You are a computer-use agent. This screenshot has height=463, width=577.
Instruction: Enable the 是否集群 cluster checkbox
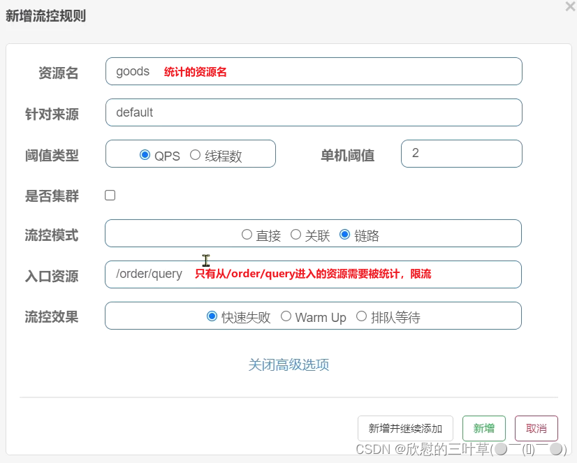[x=110, y=196]
